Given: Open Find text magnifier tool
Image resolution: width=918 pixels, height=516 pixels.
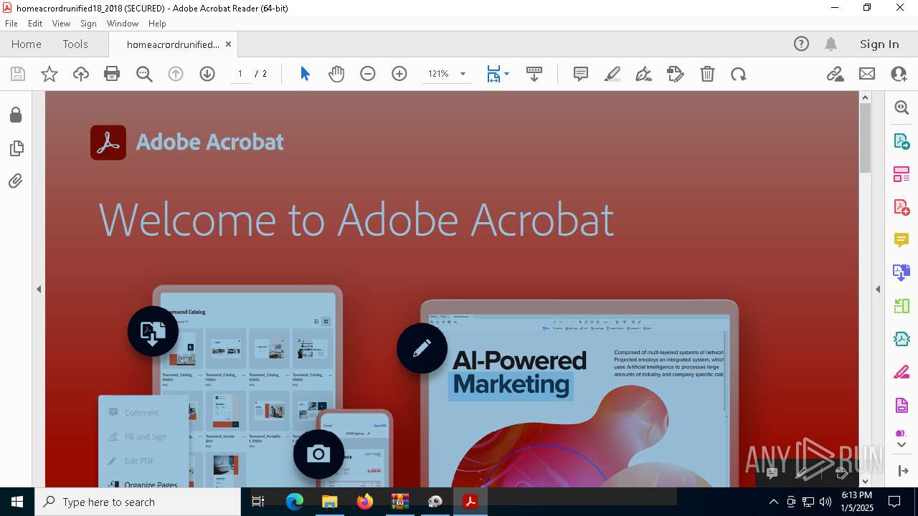Looking at the screenshot, I should tap(144, 74).
